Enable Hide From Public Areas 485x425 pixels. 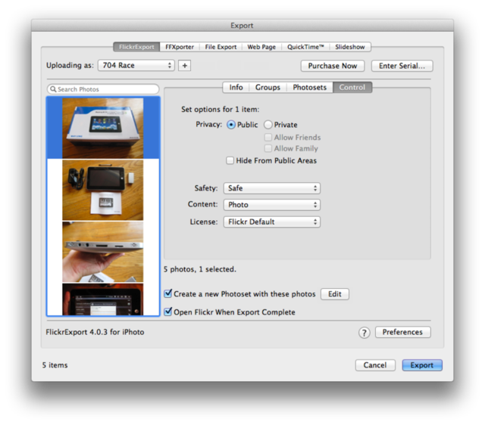click(230, 160)
